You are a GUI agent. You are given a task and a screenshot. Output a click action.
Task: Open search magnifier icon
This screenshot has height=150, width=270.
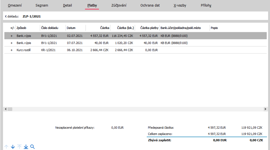coord(32,147)
